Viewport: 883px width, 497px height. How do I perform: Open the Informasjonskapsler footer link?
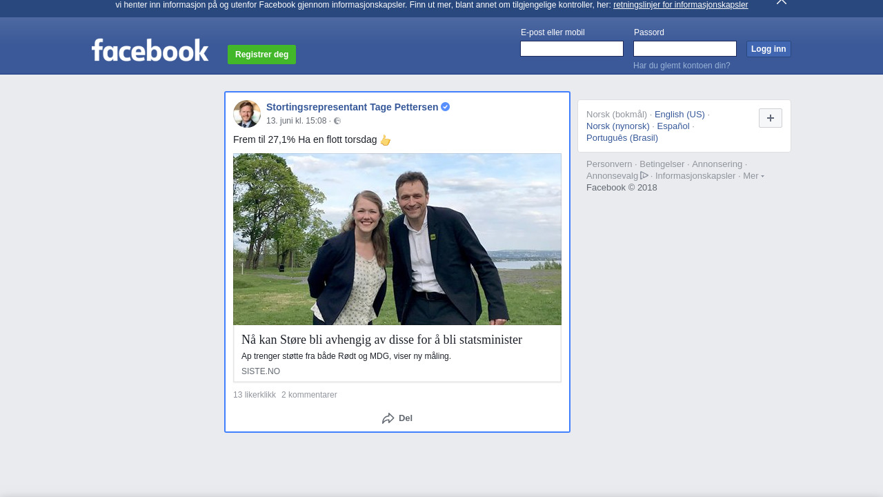tap(695, 176)
